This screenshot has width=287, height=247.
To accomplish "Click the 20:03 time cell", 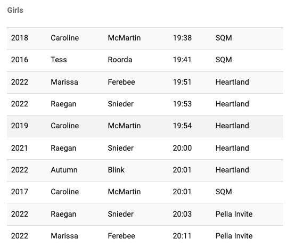I will (x=182, y=214).
